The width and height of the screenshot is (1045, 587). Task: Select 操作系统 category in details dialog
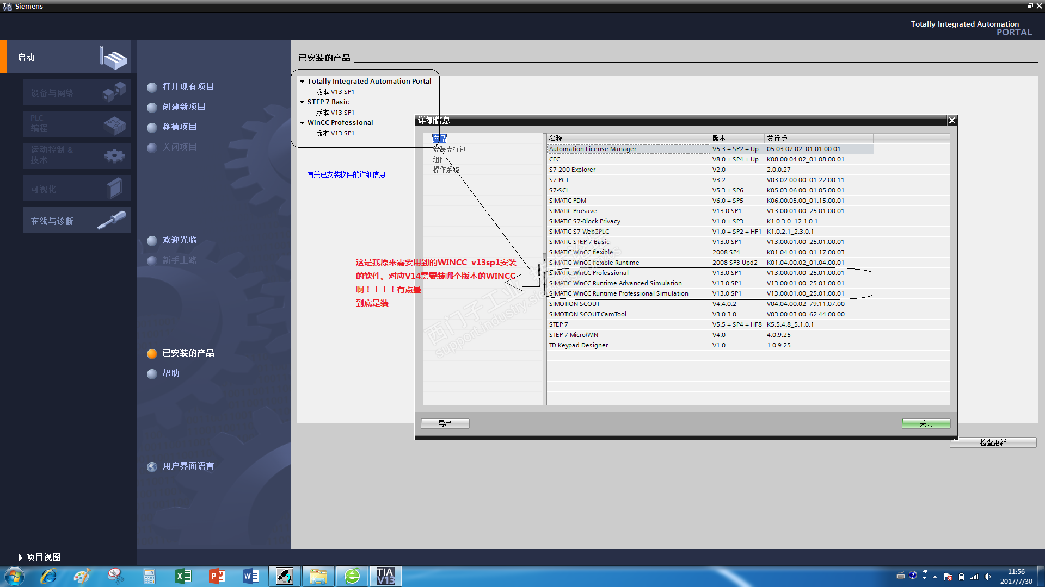pyautogui.click(x=446, y=170)
